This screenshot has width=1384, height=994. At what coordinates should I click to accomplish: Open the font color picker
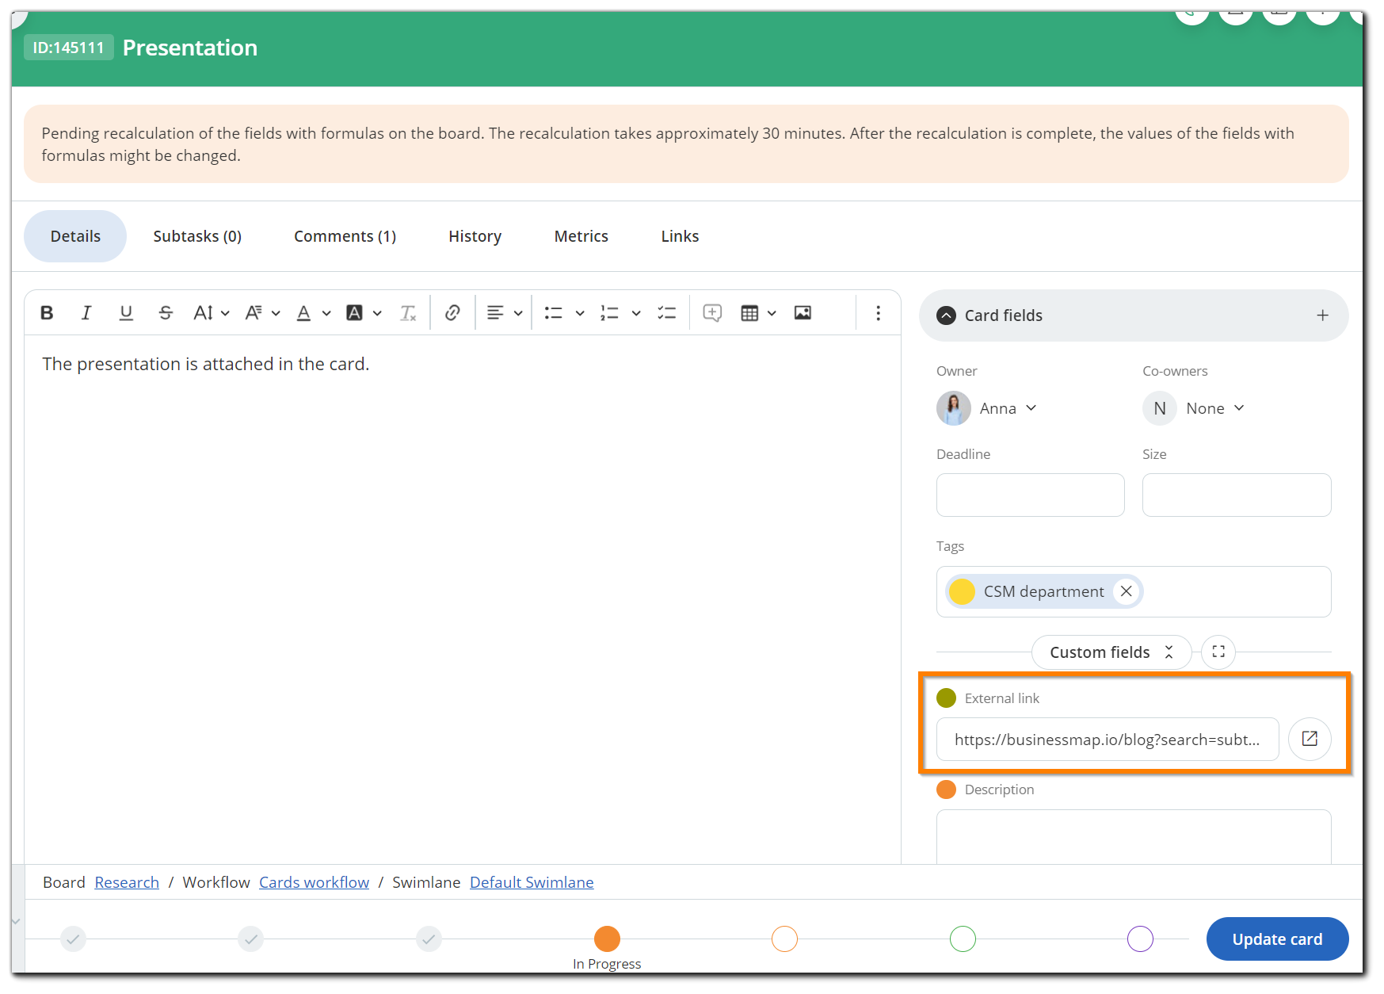click(313, 313)
